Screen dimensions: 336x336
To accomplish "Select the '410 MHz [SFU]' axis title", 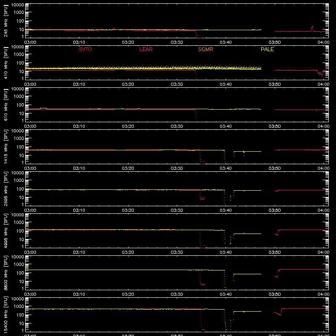I will [x=6, y=63].
